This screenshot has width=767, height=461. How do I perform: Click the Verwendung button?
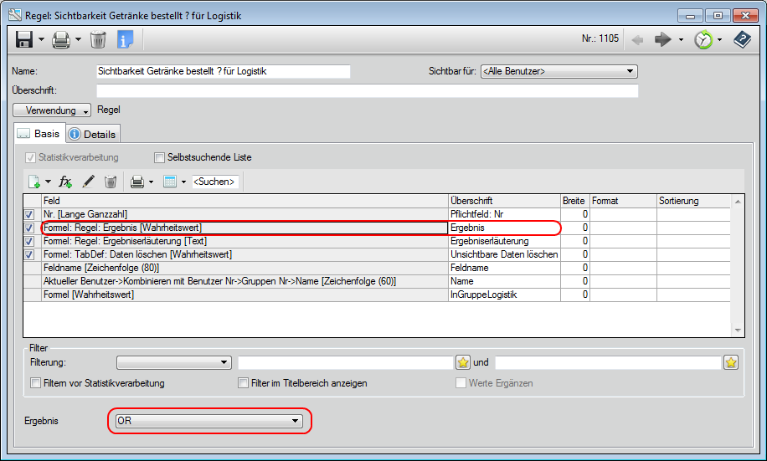52,110
